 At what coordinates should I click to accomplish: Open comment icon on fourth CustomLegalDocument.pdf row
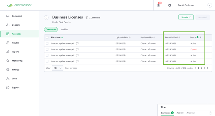coord(77,61)
